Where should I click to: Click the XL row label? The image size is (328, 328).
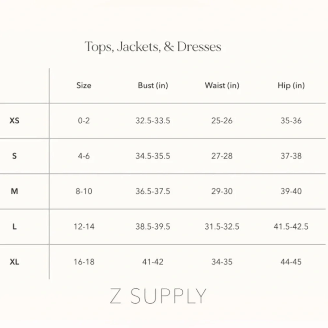point(14,262)
